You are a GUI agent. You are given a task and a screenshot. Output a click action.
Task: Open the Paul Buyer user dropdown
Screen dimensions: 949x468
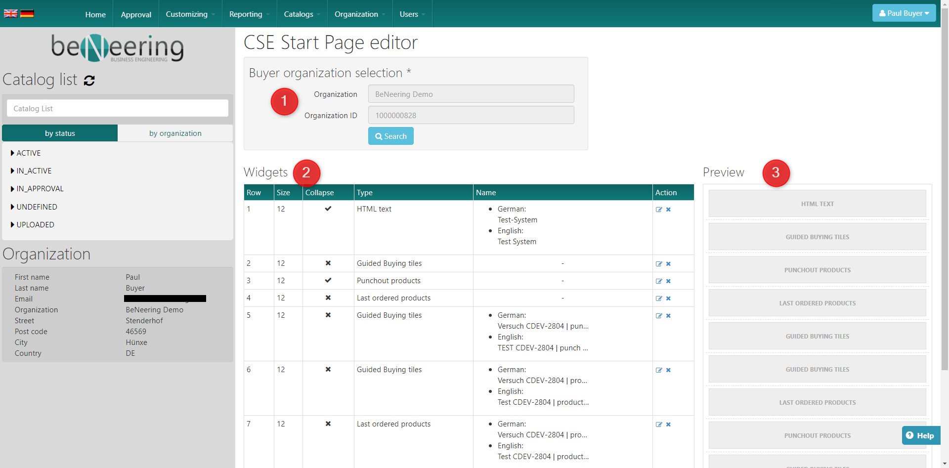click(x=904, y=13)
